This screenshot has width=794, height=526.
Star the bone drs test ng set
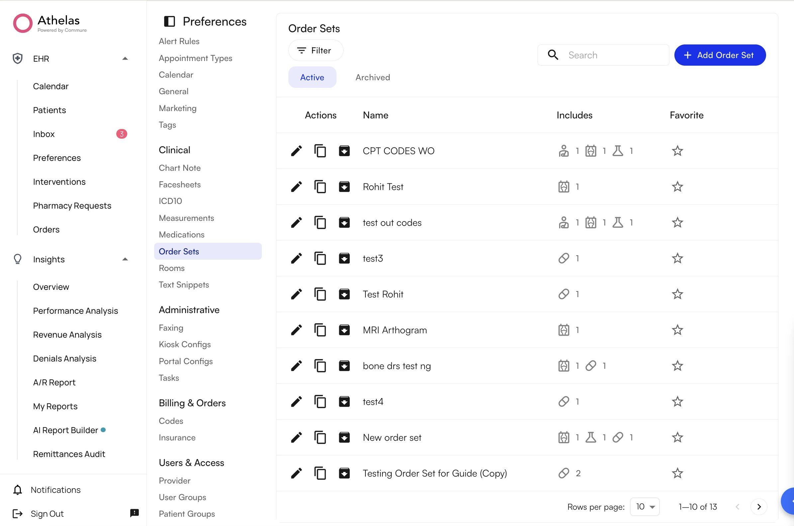tap(677, 366)
